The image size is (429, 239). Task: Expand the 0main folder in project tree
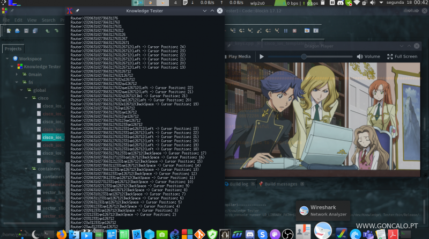pos(17,74)
